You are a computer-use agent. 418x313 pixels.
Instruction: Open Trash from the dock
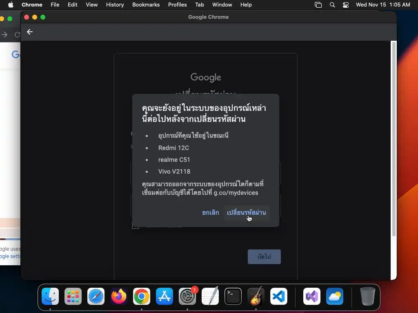click(368, 296)
